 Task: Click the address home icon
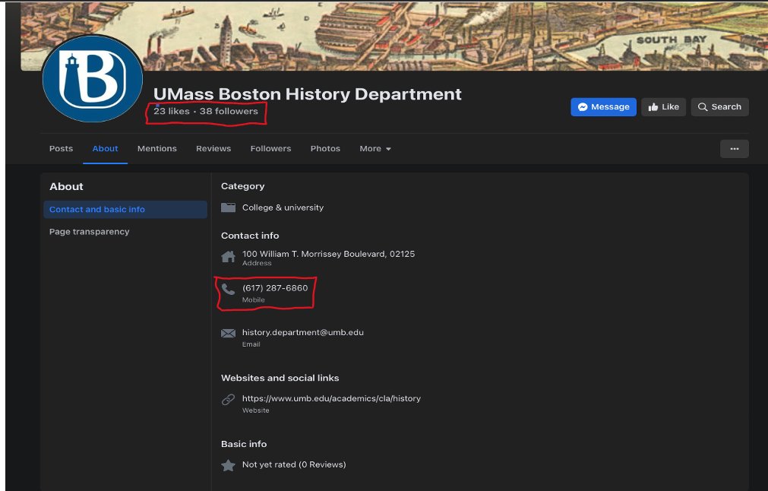[x=228, y=257]
